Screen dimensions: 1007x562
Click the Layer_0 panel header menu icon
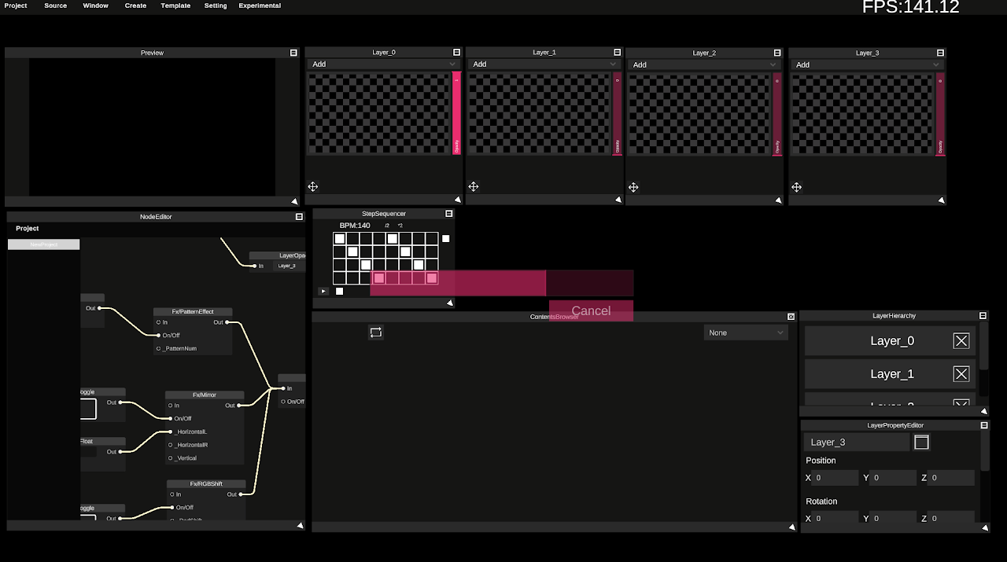coord(456,52)
